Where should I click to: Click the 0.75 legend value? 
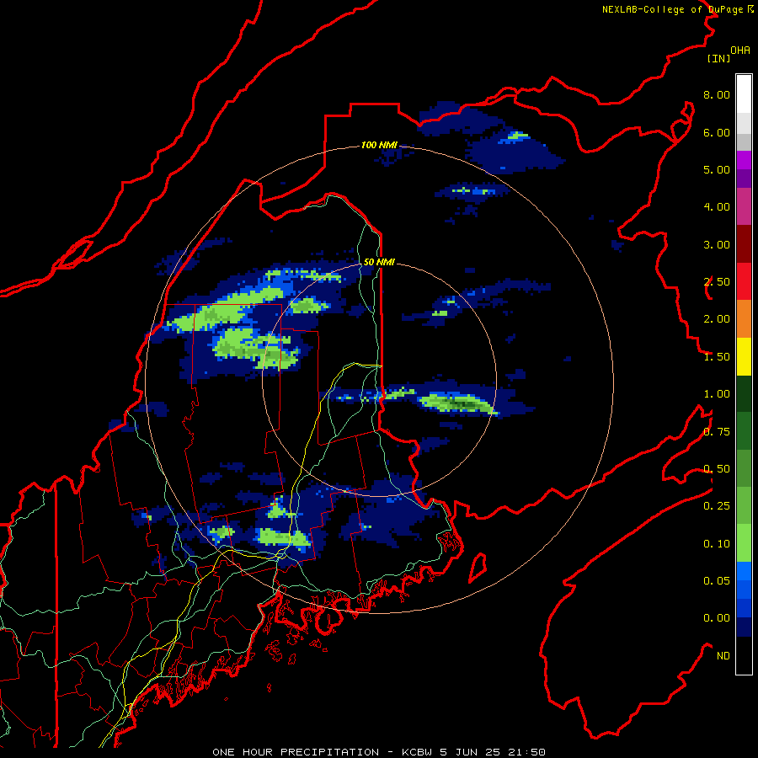pos(717,432)
